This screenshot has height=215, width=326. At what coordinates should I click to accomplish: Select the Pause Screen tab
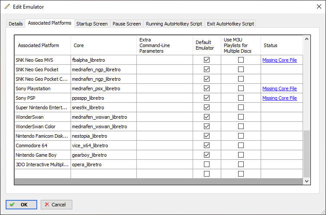(126, 24)
